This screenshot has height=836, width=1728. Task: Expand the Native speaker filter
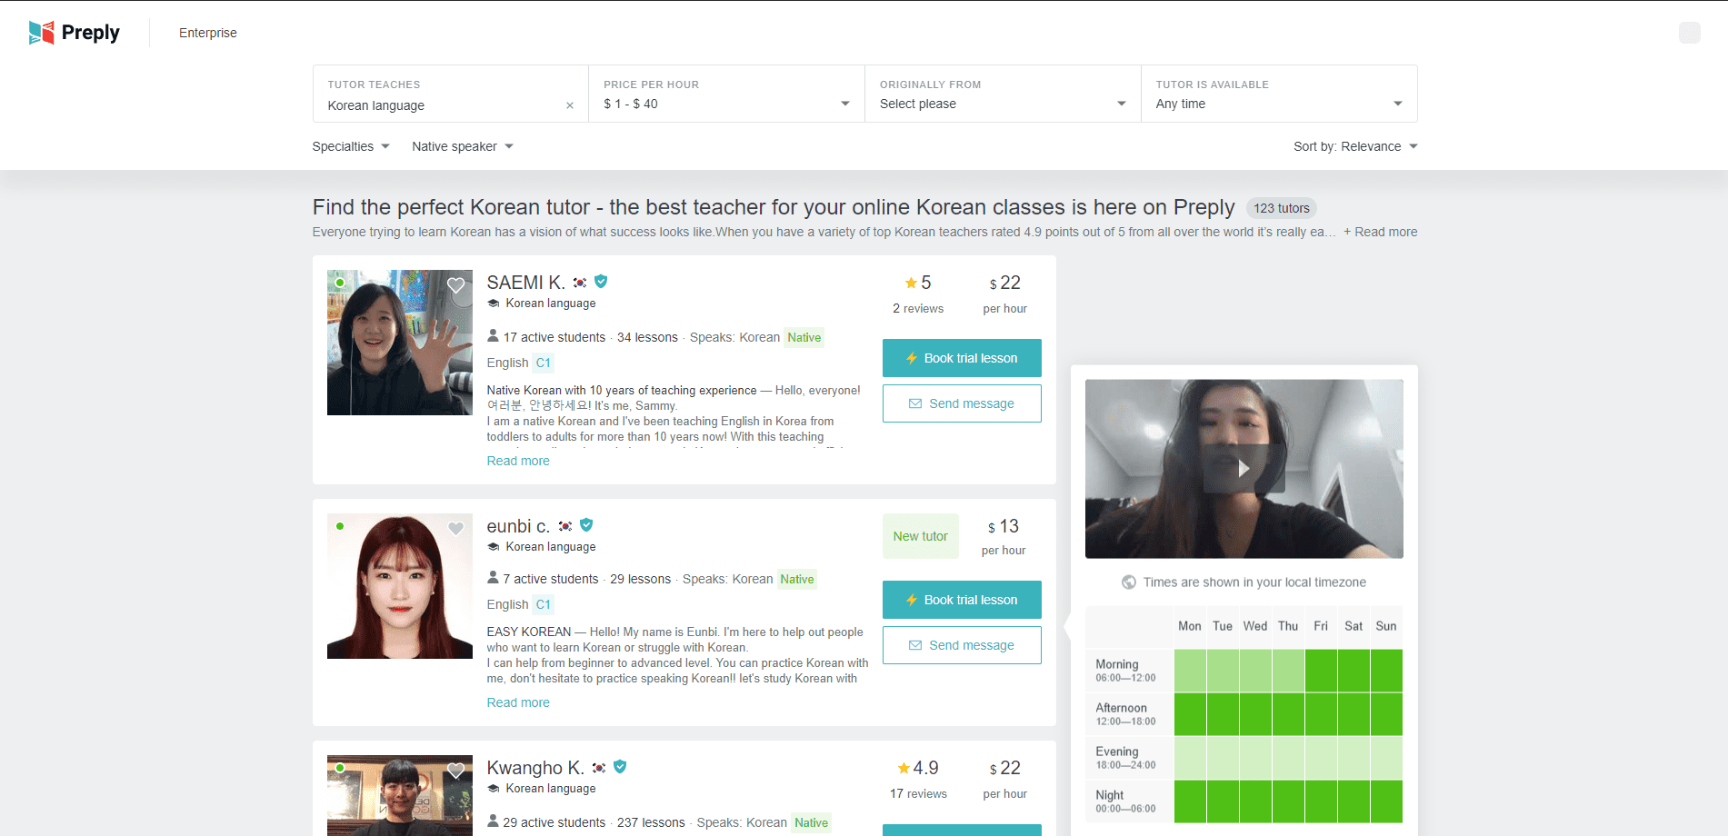pos(463,146)
